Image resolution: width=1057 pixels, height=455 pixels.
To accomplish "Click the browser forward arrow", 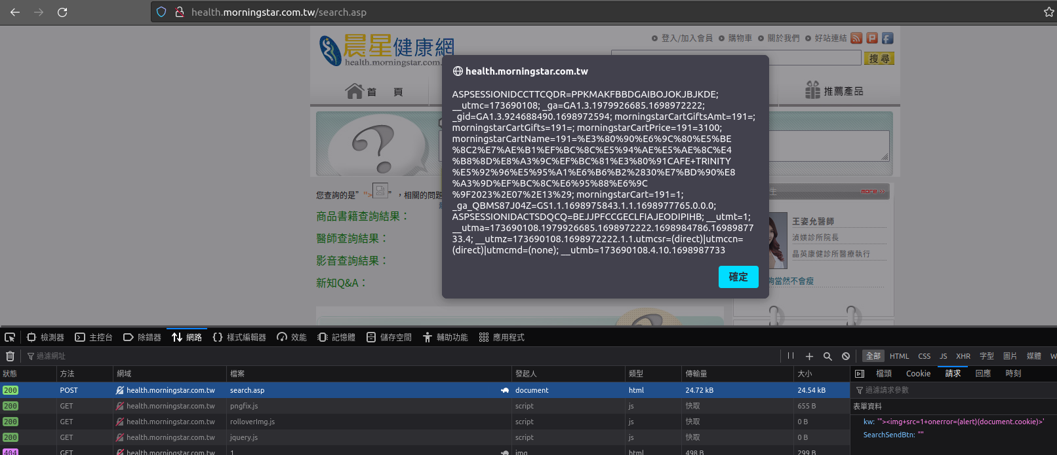I will [39, 12].
